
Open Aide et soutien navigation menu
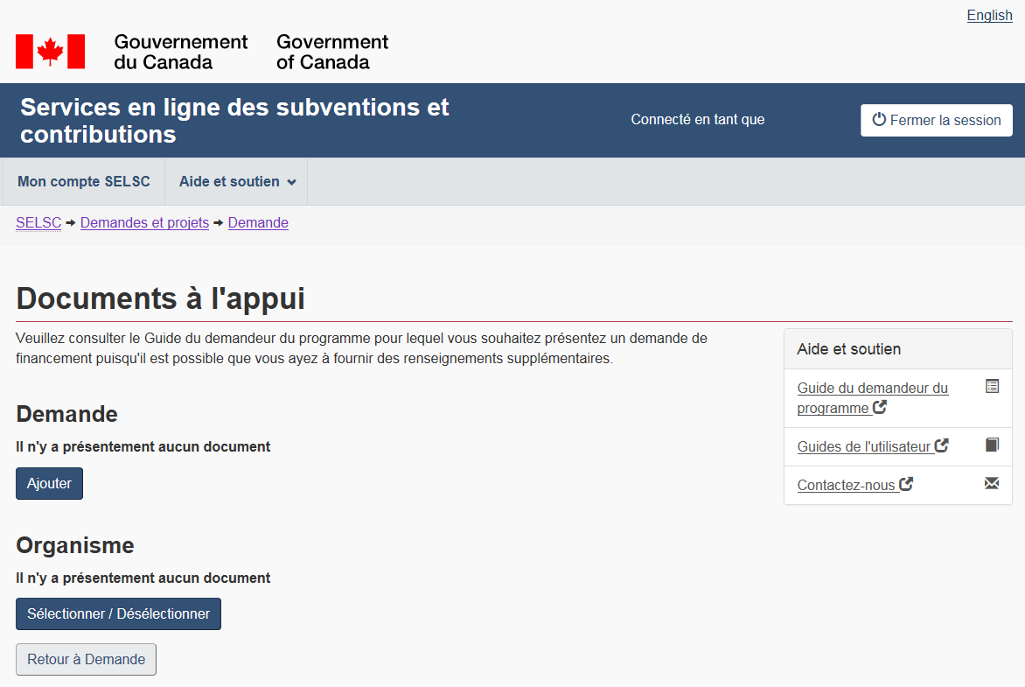click(229, 182)
